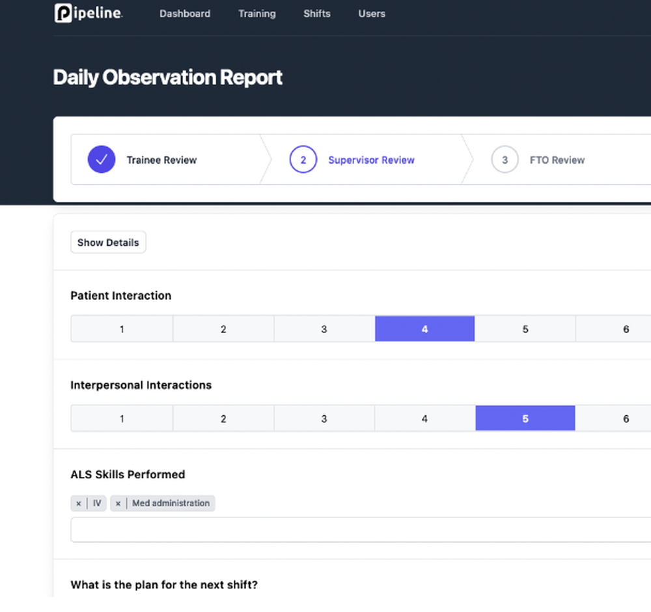The height and width of the screenshot is (612, 651).
Task: Select rating 2 for Interpersonal Interactions
Action: tap(223, 418)
